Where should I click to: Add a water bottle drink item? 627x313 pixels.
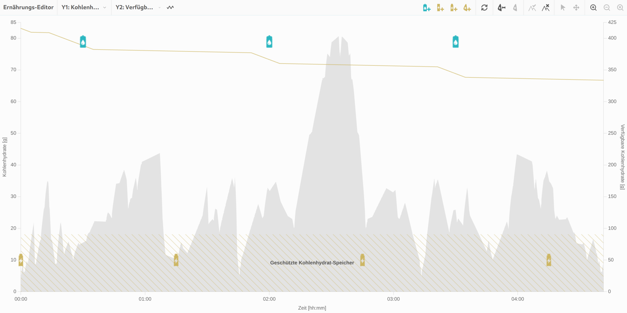(x=427, y=8)
